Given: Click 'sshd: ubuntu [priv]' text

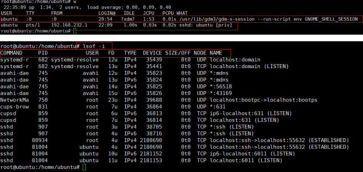Looking at the screenshot, I should (x=206, y=25).
